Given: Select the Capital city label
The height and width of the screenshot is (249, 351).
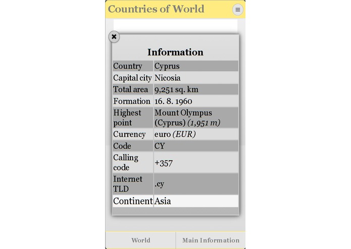Looking at the screenshot, I should [x=133, y=78].
